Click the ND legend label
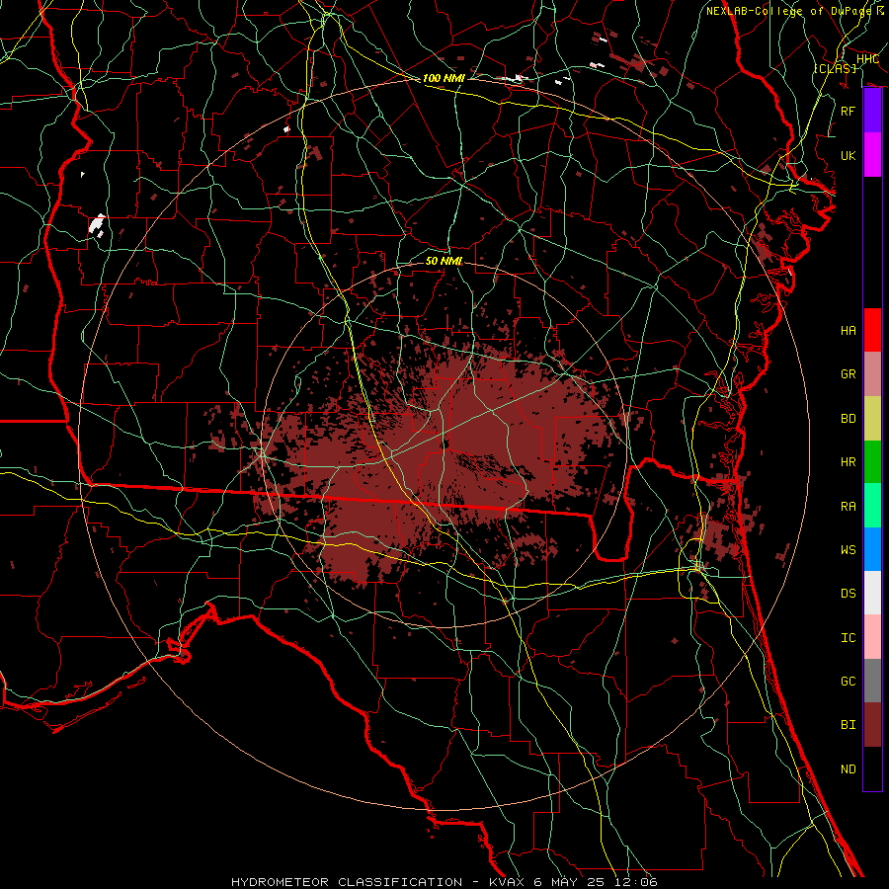The width and height of the screenshot is (889, 889). tap(849, 769)
